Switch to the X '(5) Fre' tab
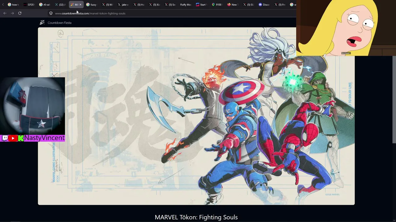This screenshot has width=396, height=222. coord(280,5)
